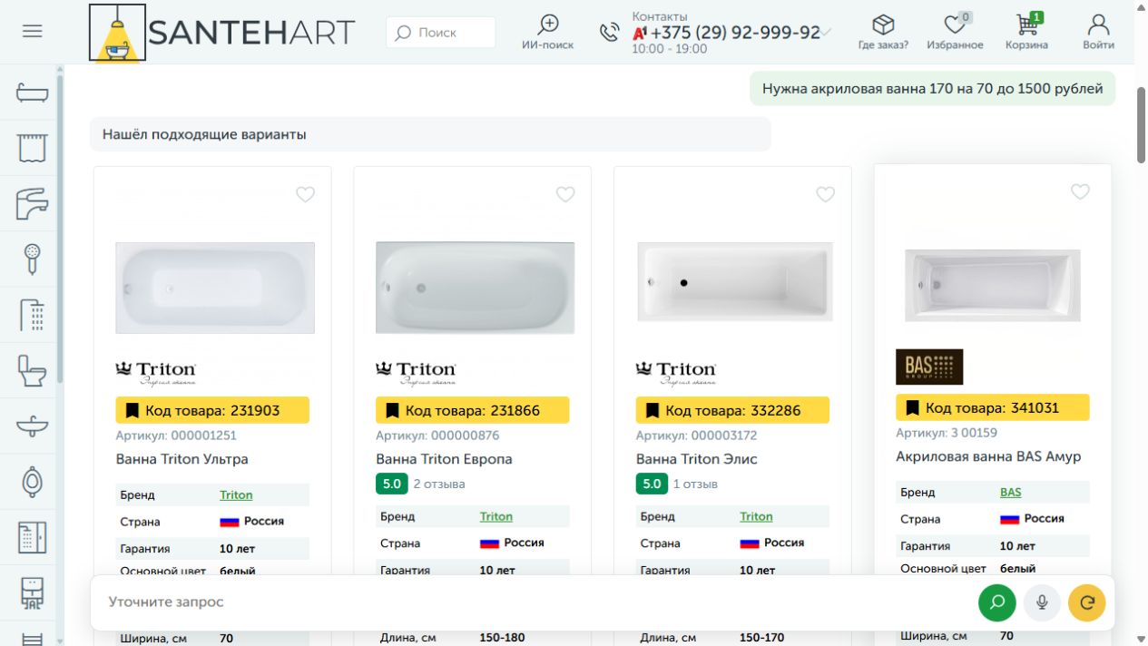Image resolution: width=1148 pixels, height=646 pixels.
Task: Open the vanity unit category in sidebar
Action: (33, 592)
